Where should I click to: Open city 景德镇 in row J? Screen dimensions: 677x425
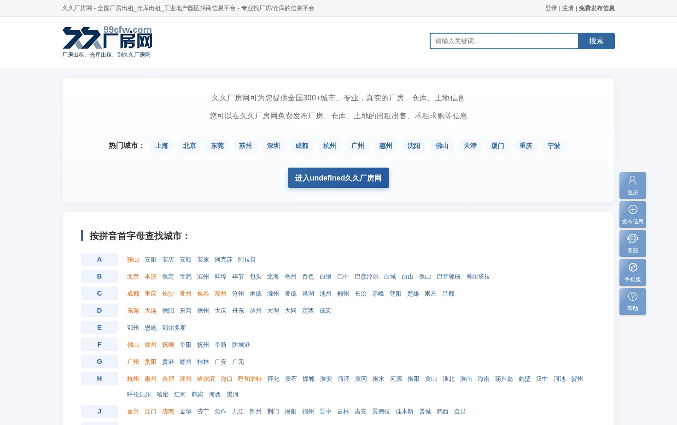(x=381, y=412)
